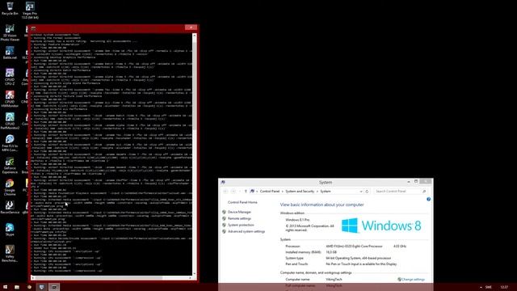This screenshot has width=517, height=291.
Task: Open the Recycle Bin desktop icon
Action: (x=10, y=9)
